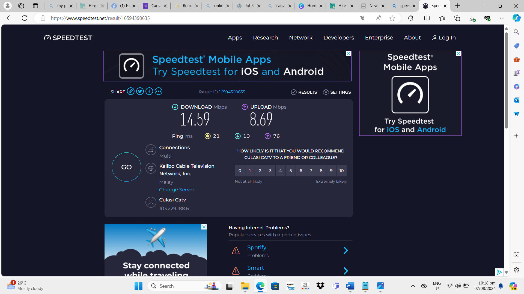The width and height of the screenshot is (524, 294).
Task: Share result on Facebook icon
Action: coord(149,91)
